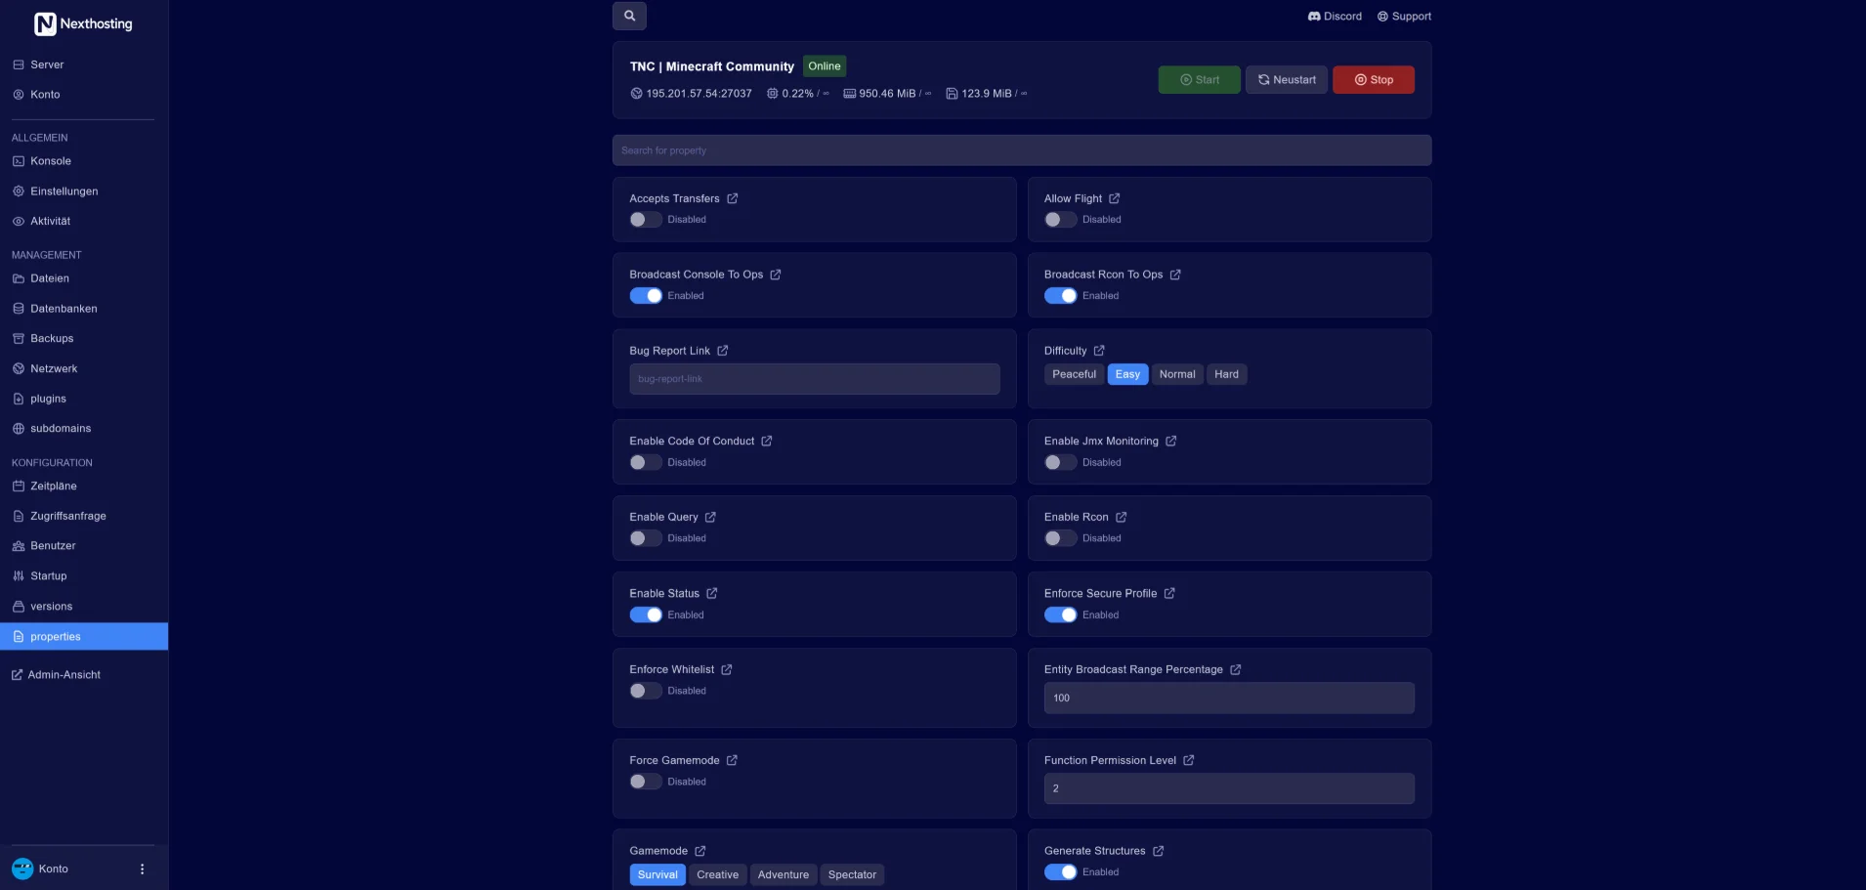Image resolution: width=1866 pixels, height=890 pixels.
Task: Open external link icon beside Allow Flight
Action: 1115,198
